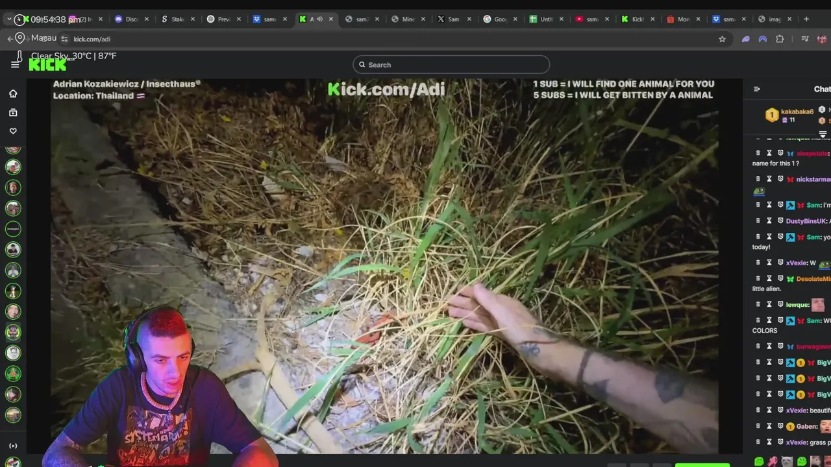Ban nickstarman with shield icon
The image size is (831, 467).
point(780,179)
